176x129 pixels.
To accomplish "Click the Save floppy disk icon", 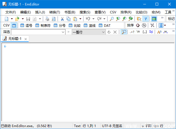I will coord(28,19).
